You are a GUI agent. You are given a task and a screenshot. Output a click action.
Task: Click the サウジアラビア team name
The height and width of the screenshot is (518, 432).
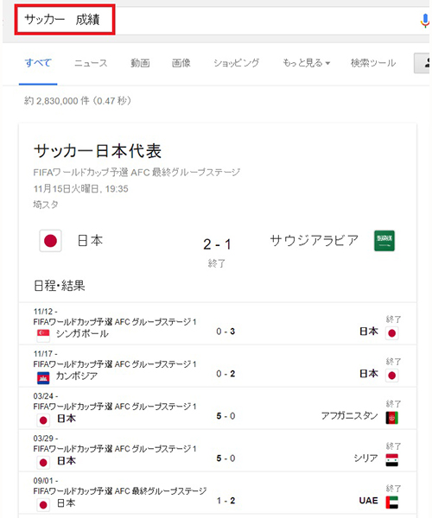tap(314, 241)
